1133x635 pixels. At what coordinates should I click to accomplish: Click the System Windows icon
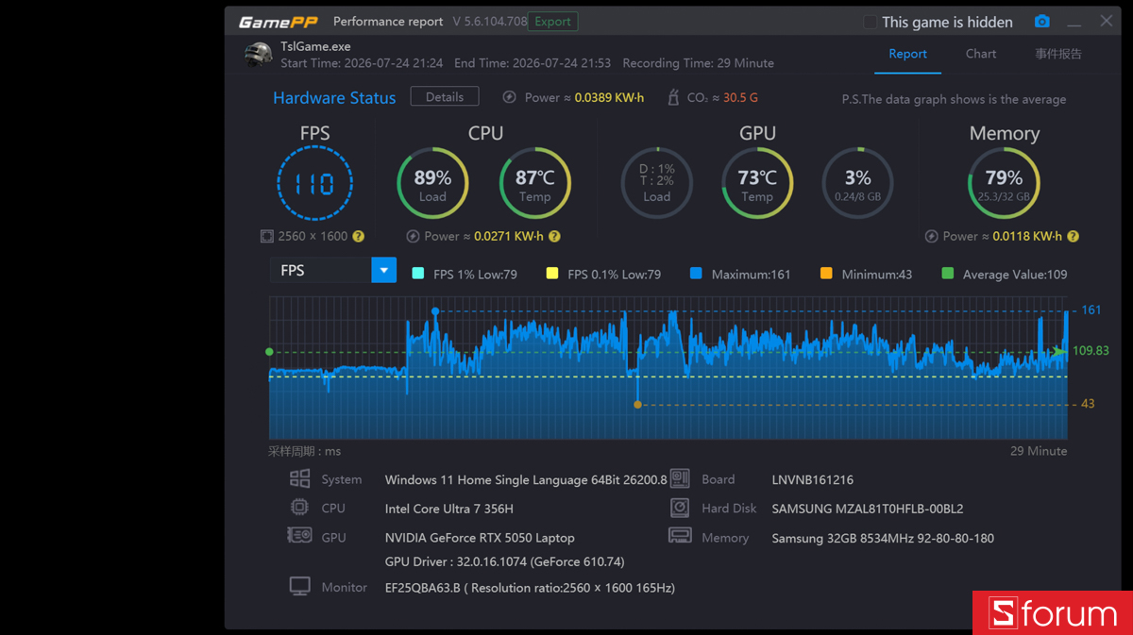point(299,478)
